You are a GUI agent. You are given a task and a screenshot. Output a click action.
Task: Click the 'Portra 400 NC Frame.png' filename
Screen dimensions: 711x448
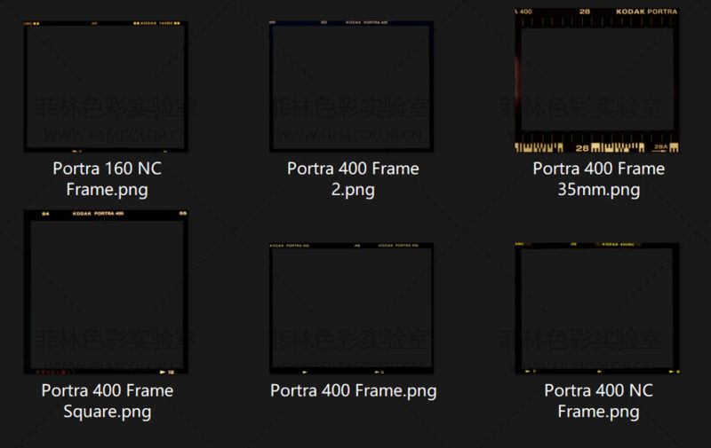click(x=598, y=401)
